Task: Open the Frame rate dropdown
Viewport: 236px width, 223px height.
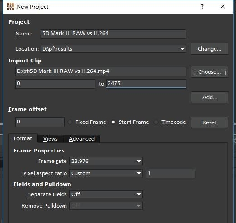Action: 106,161
